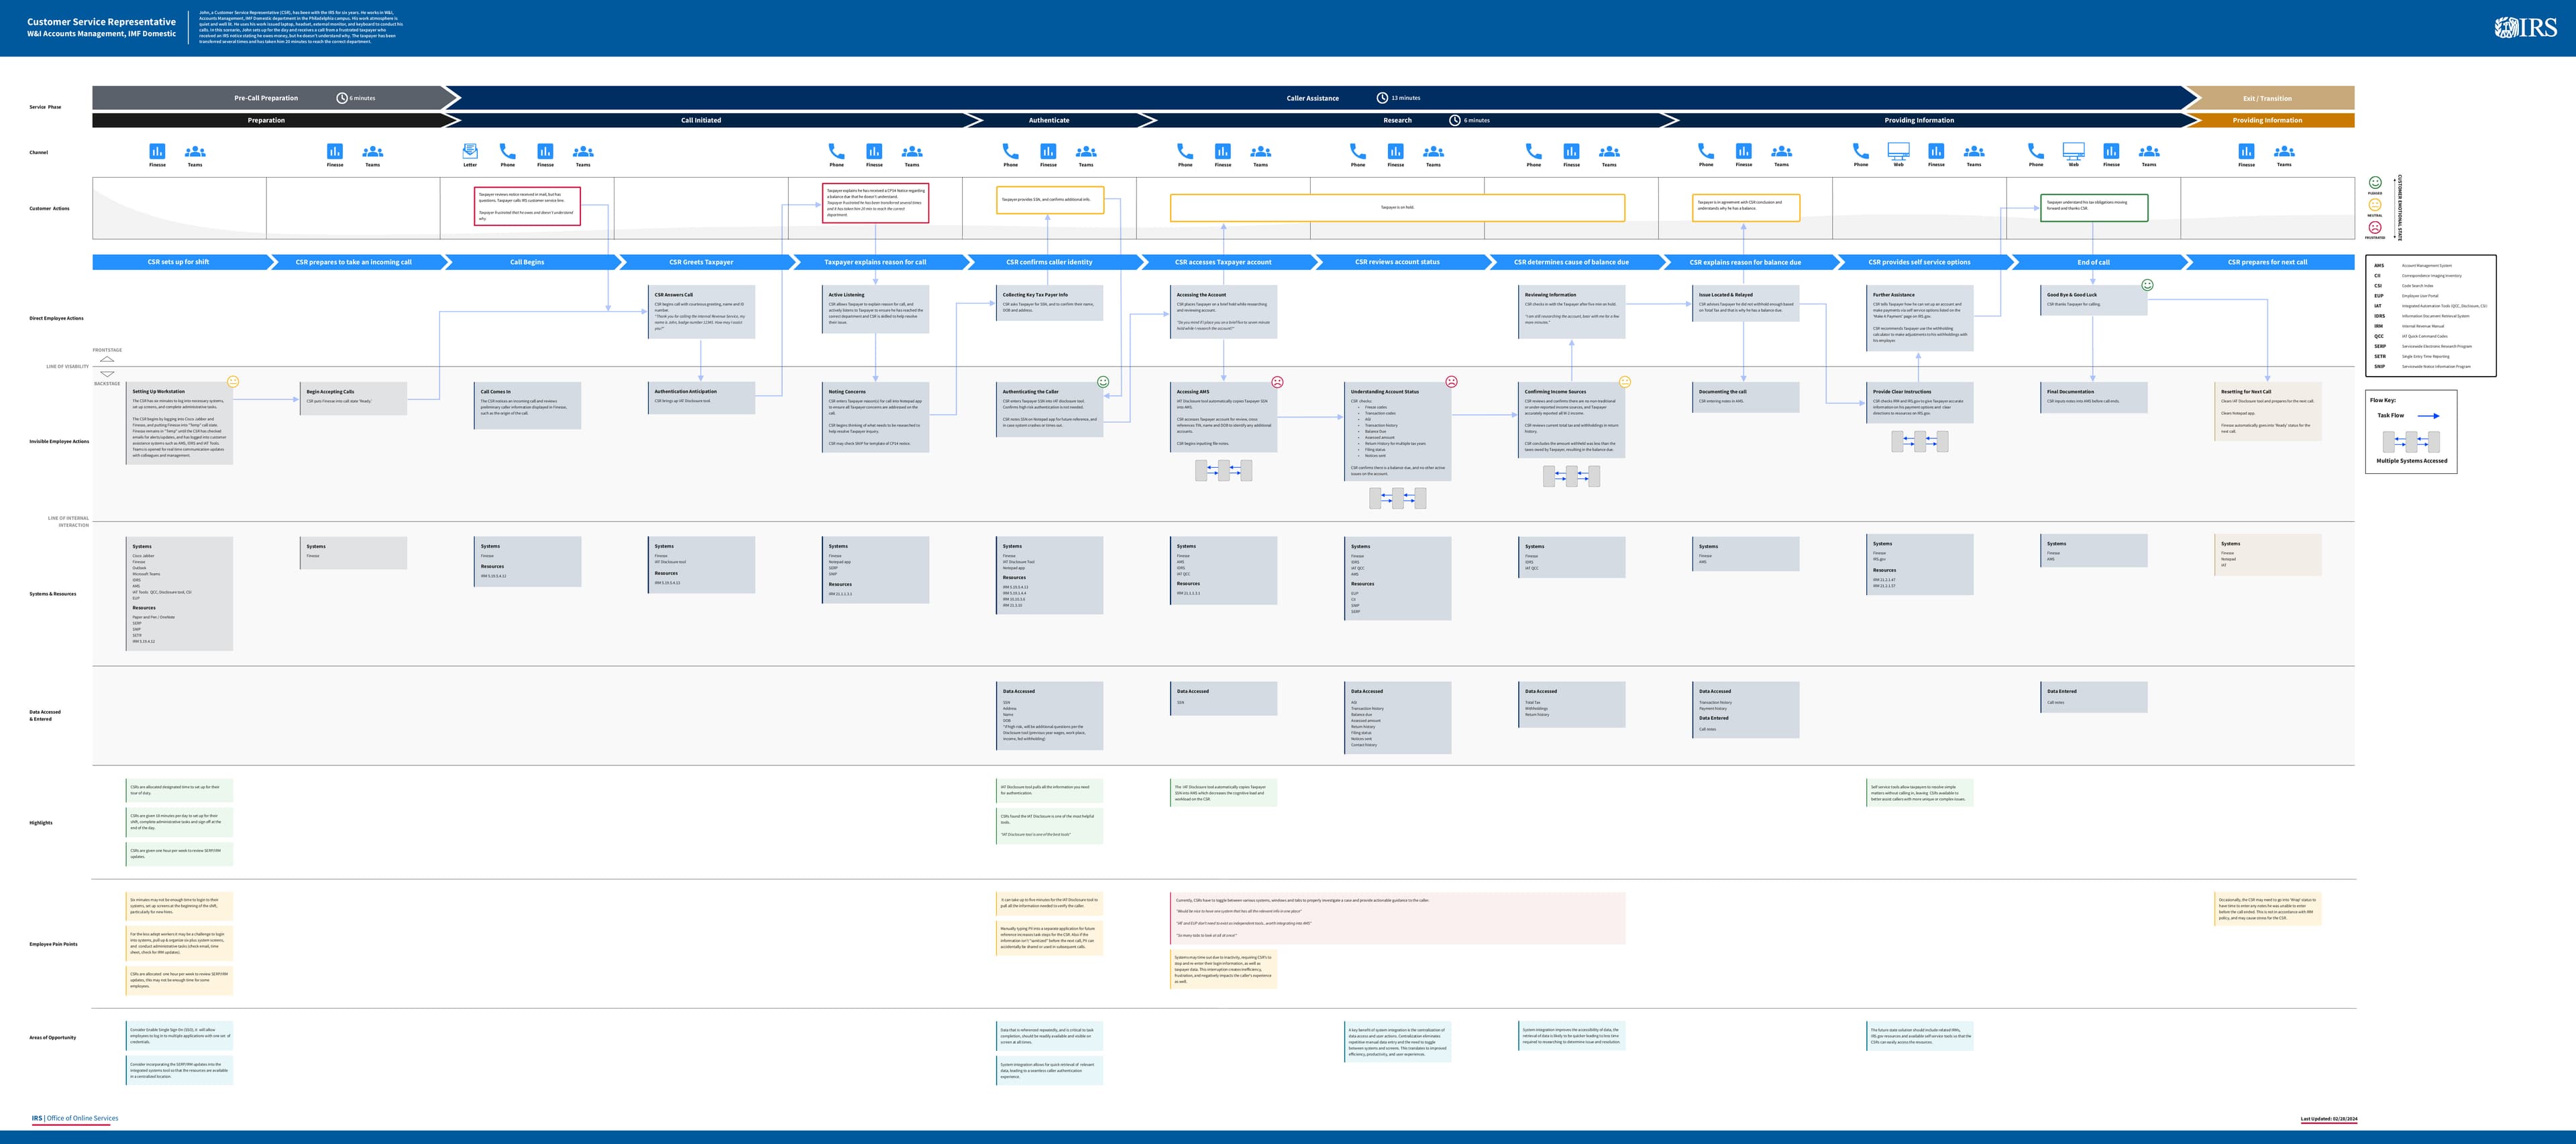This screenshot has width=2576, height=1144.
Task: Toggle the green smiley on Good Bye & Good Luck
Action: click(x=2148, y=285)
